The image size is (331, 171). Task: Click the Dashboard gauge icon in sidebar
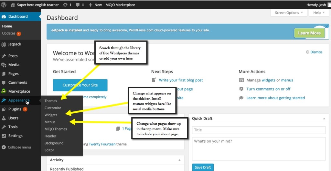pos(4,17)
